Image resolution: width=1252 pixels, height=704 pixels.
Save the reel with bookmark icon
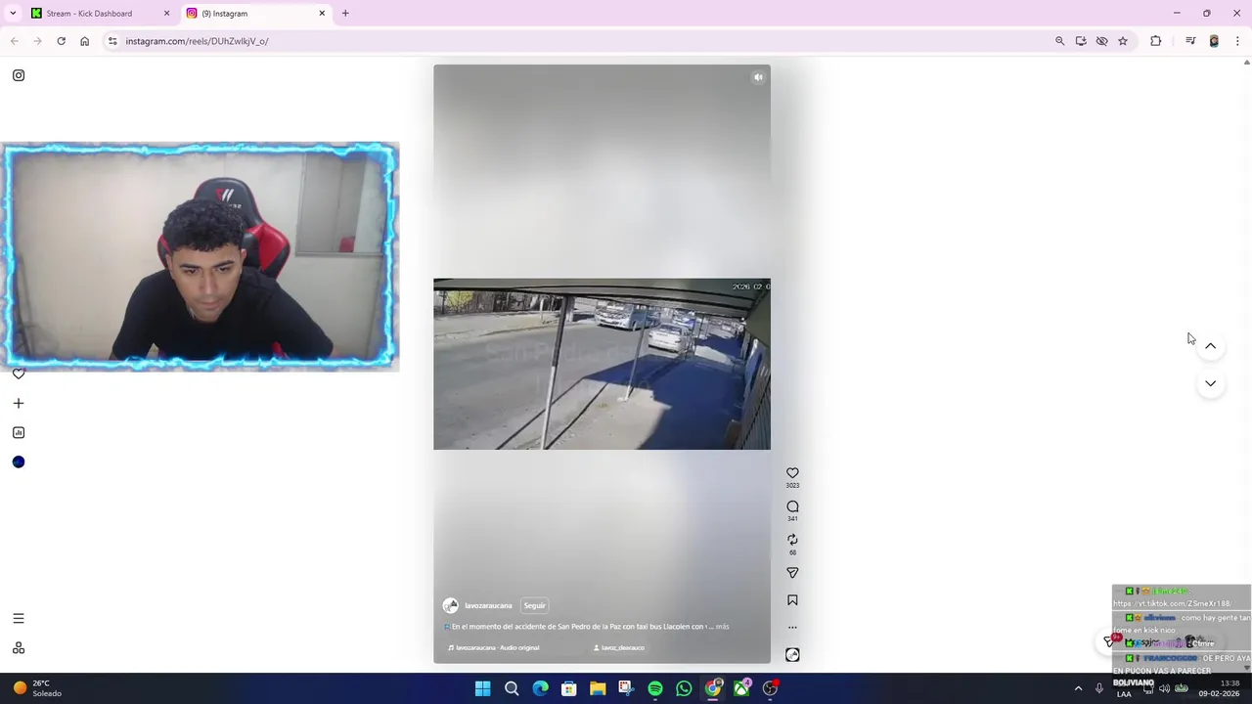[792, 600]
